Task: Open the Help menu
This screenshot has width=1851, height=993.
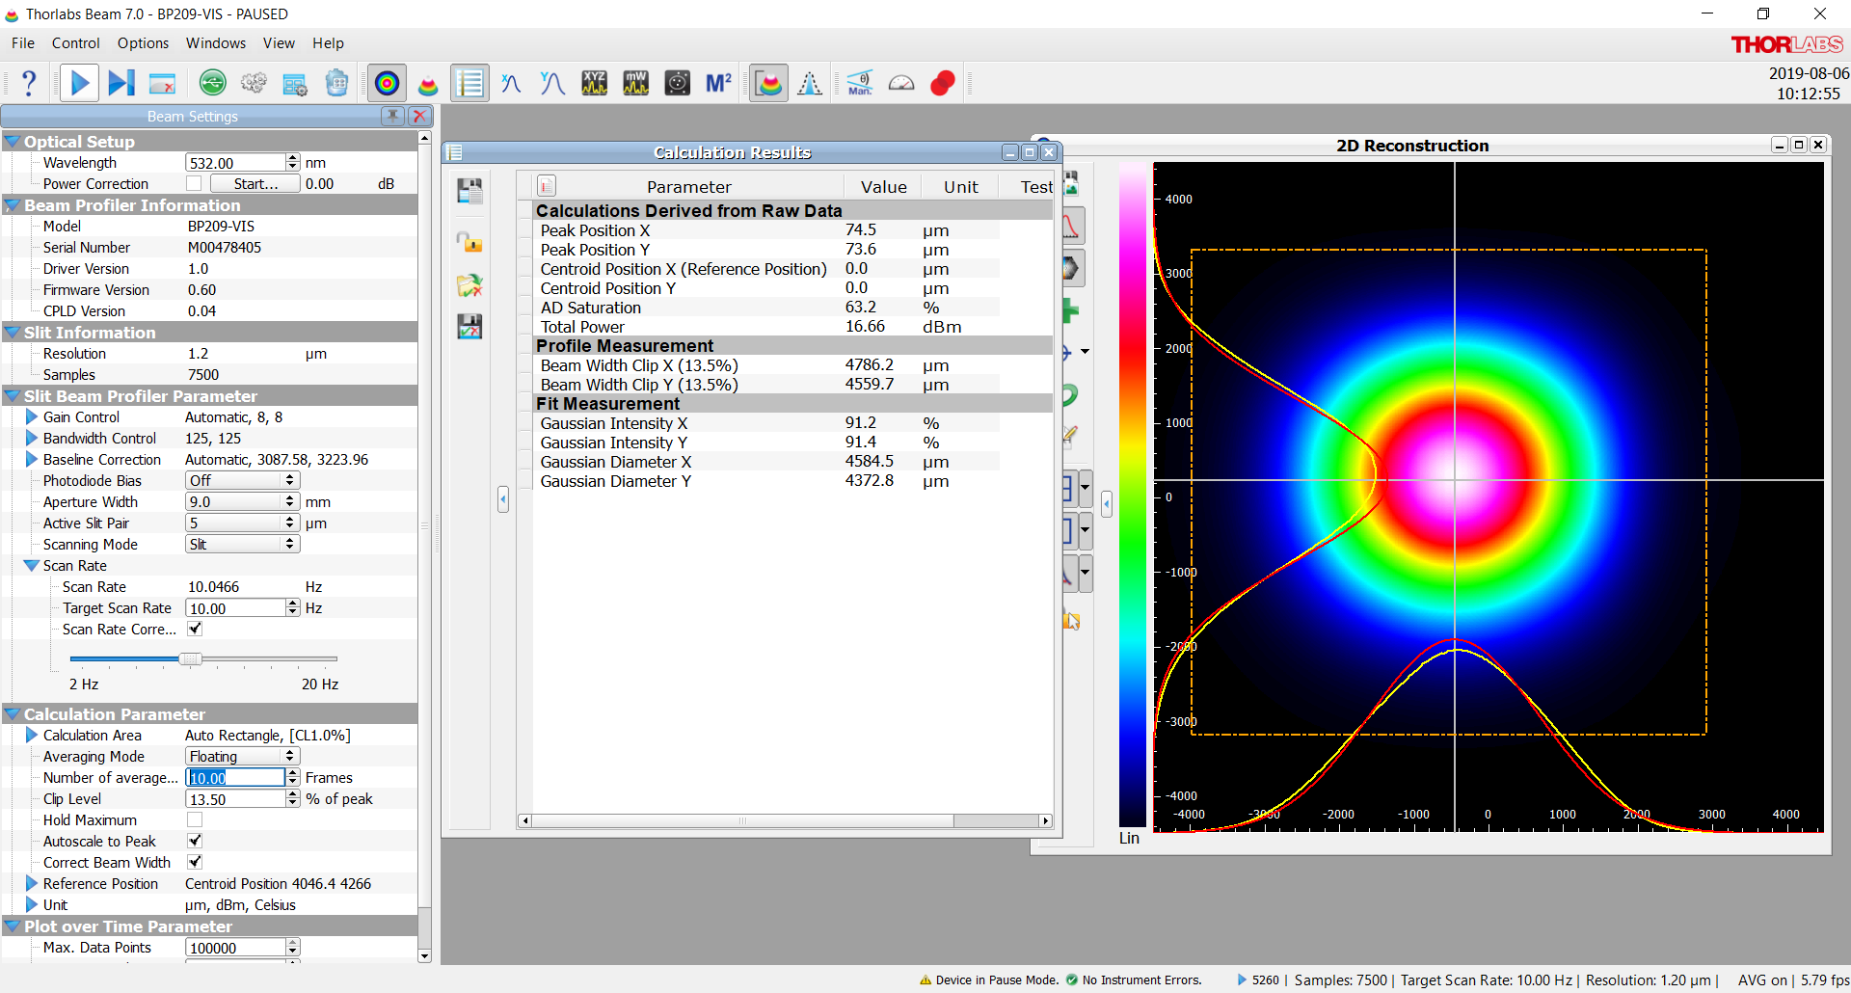Action: 328,43
